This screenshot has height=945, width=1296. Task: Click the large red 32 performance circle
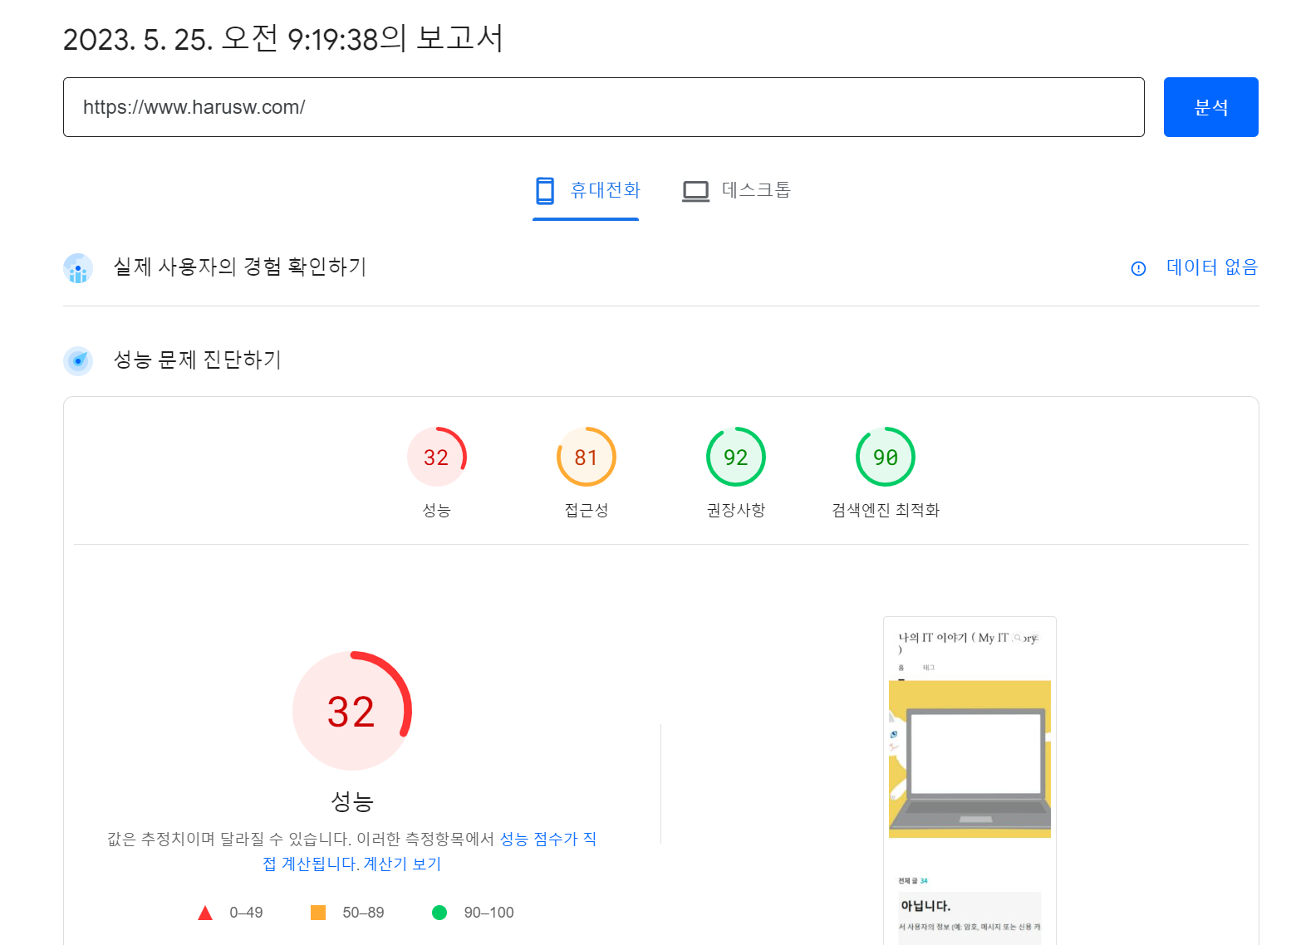(352, 710)
